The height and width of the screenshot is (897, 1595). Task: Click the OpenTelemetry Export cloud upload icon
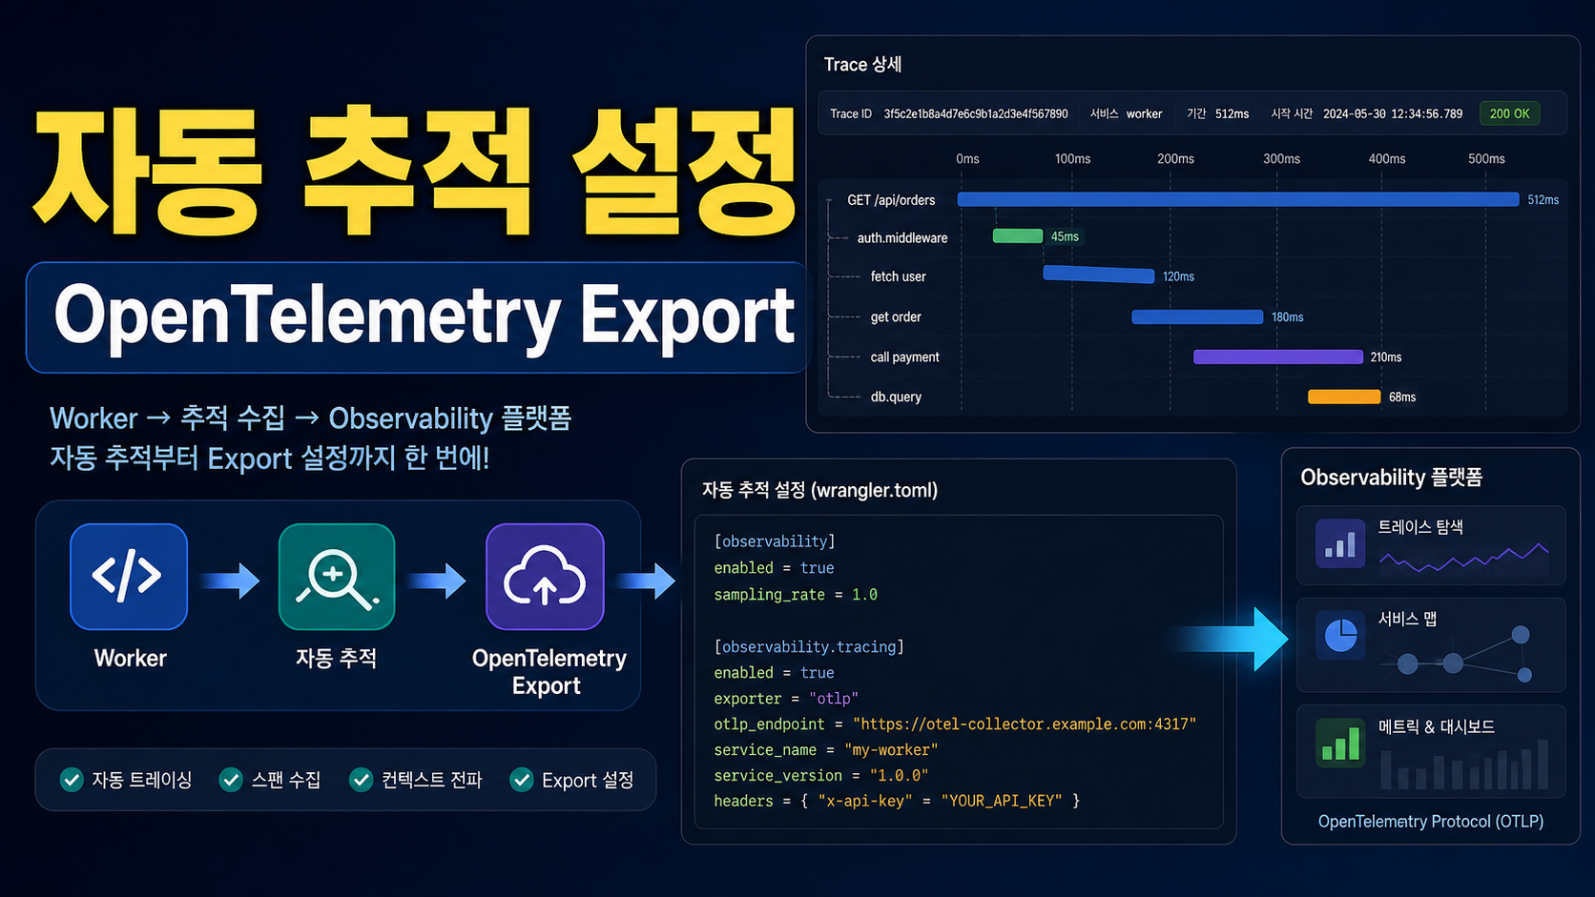pos(545,577)
